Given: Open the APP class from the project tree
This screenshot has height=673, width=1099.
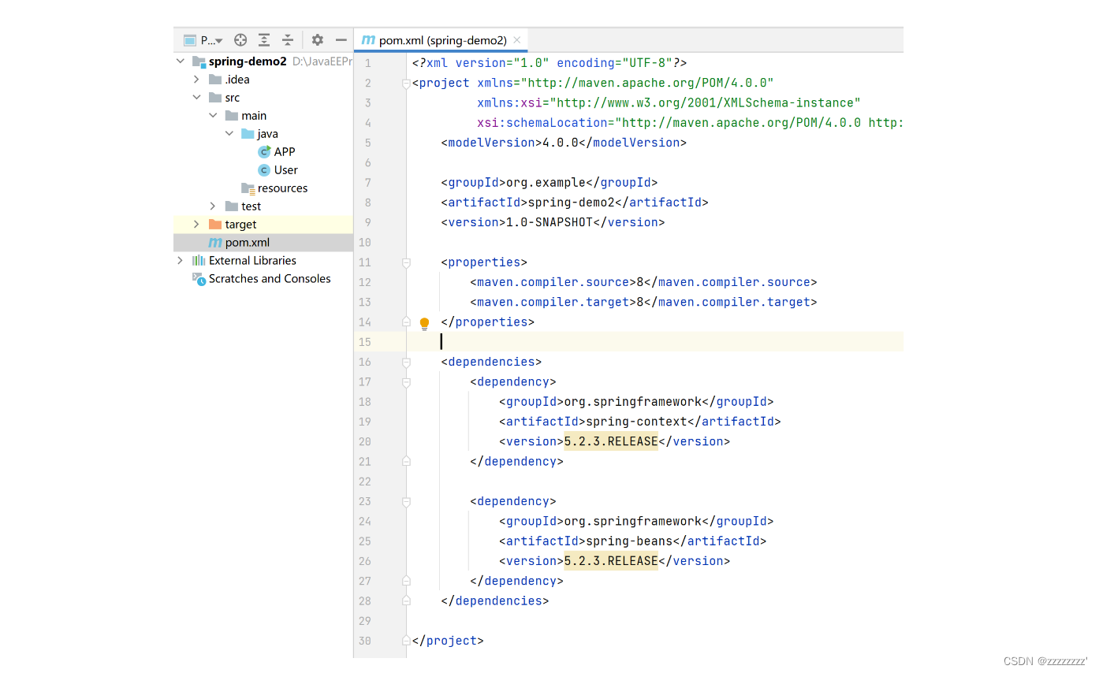Looking at the screenshot, I should (285, 151).
